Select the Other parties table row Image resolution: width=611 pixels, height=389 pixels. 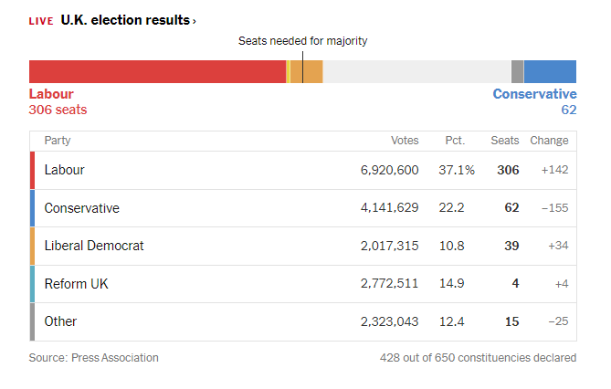303,321
